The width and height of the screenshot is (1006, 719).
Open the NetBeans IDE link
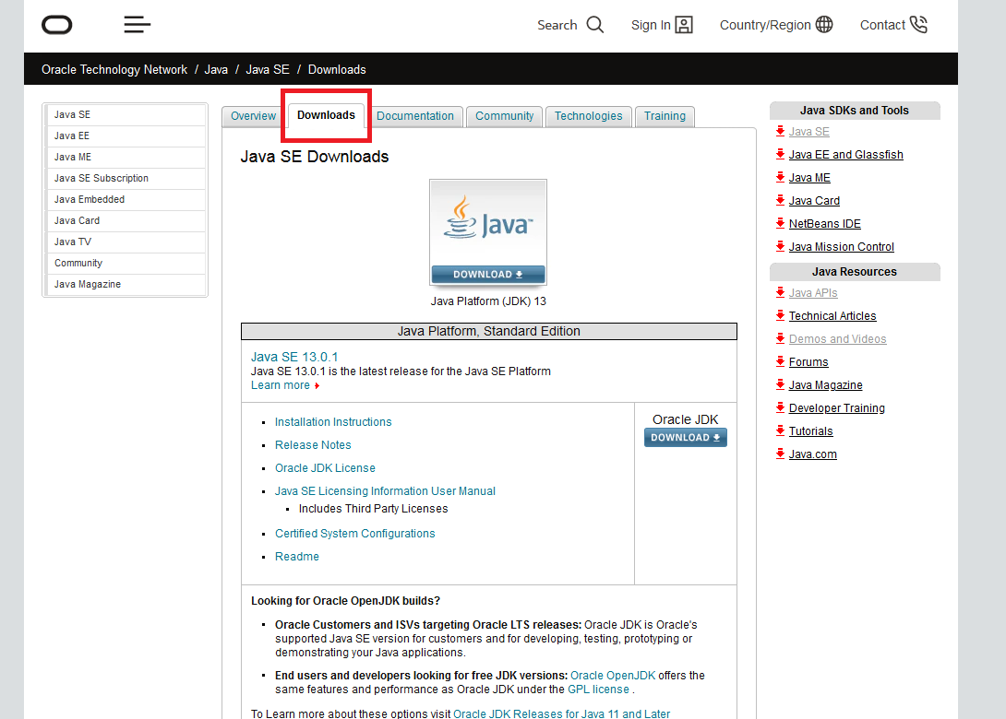pos(824,224)
